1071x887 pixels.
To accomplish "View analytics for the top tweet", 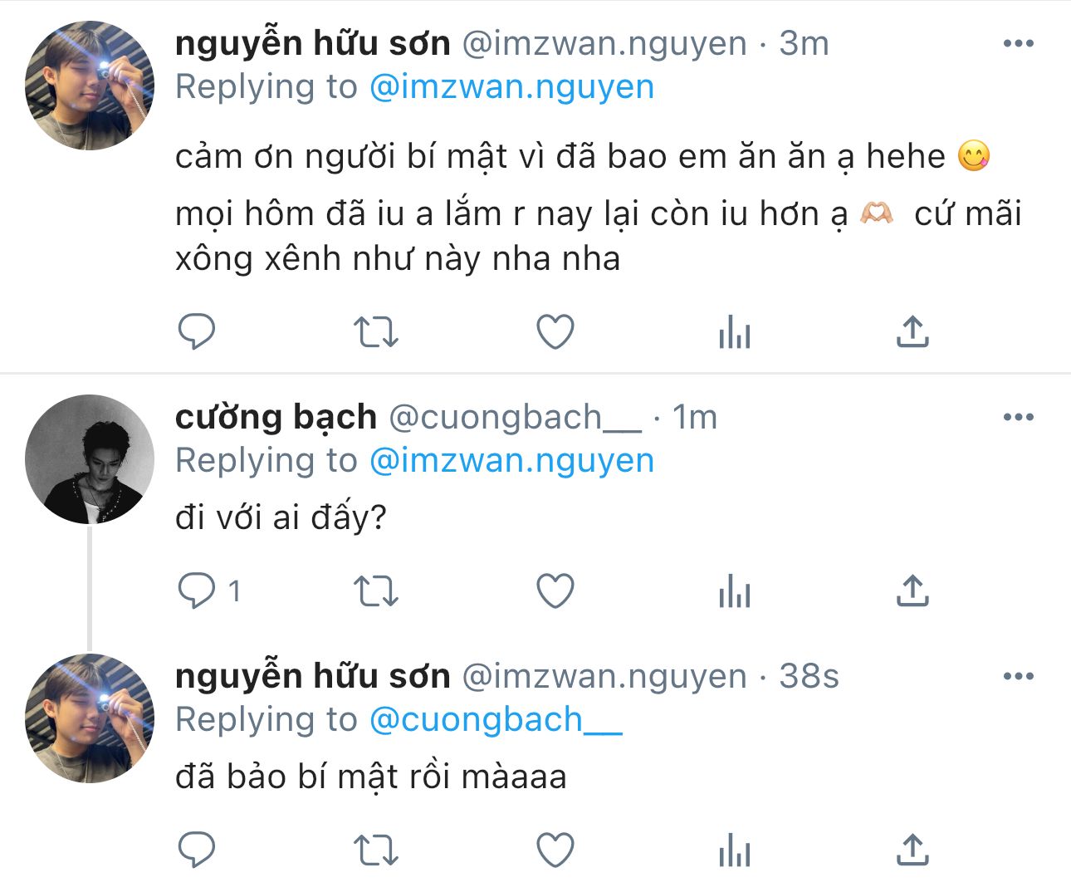I will coord(734,332).
